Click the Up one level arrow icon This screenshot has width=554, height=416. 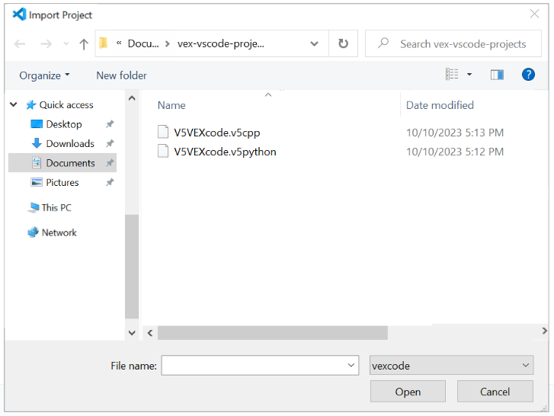(x=84, y=44)
